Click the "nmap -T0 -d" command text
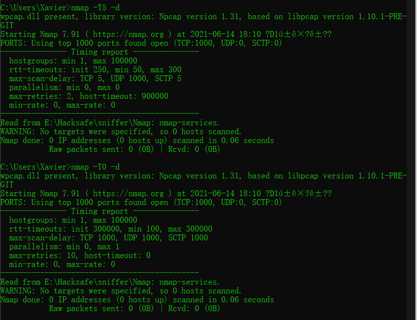 coord(95,167)
